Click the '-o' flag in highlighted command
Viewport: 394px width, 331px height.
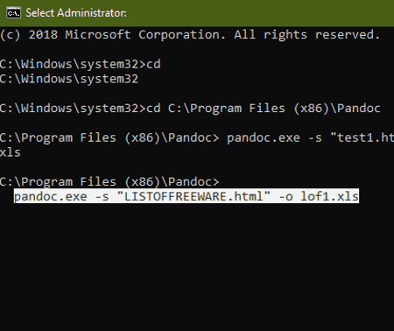coord(285,197)
